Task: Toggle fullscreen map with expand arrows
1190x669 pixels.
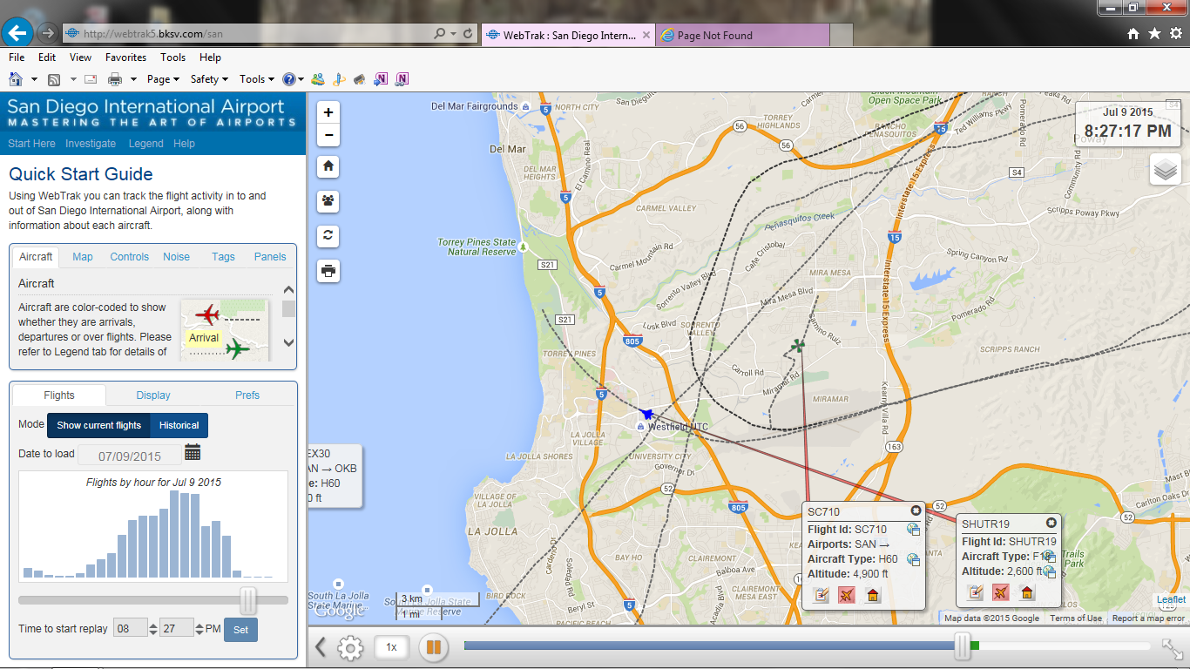Action: (1172, 648)
